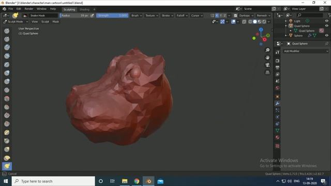Open the shading options dropdown arrow
331x186 pixels.
269,22
